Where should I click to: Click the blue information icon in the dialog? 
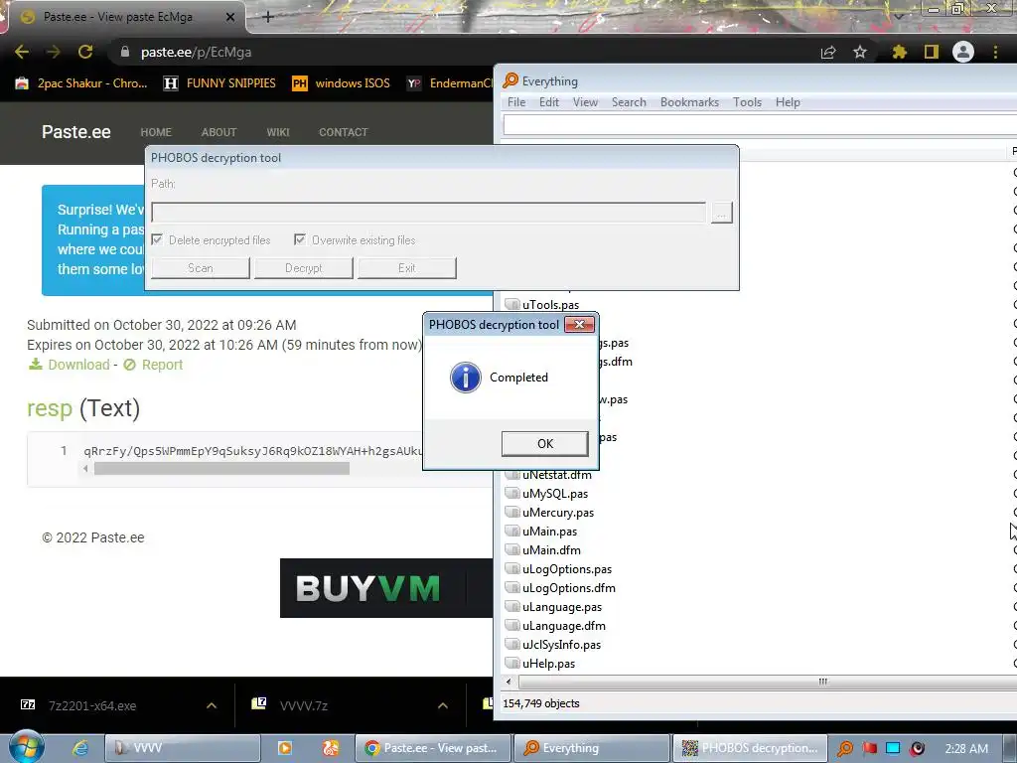(465, 377)
